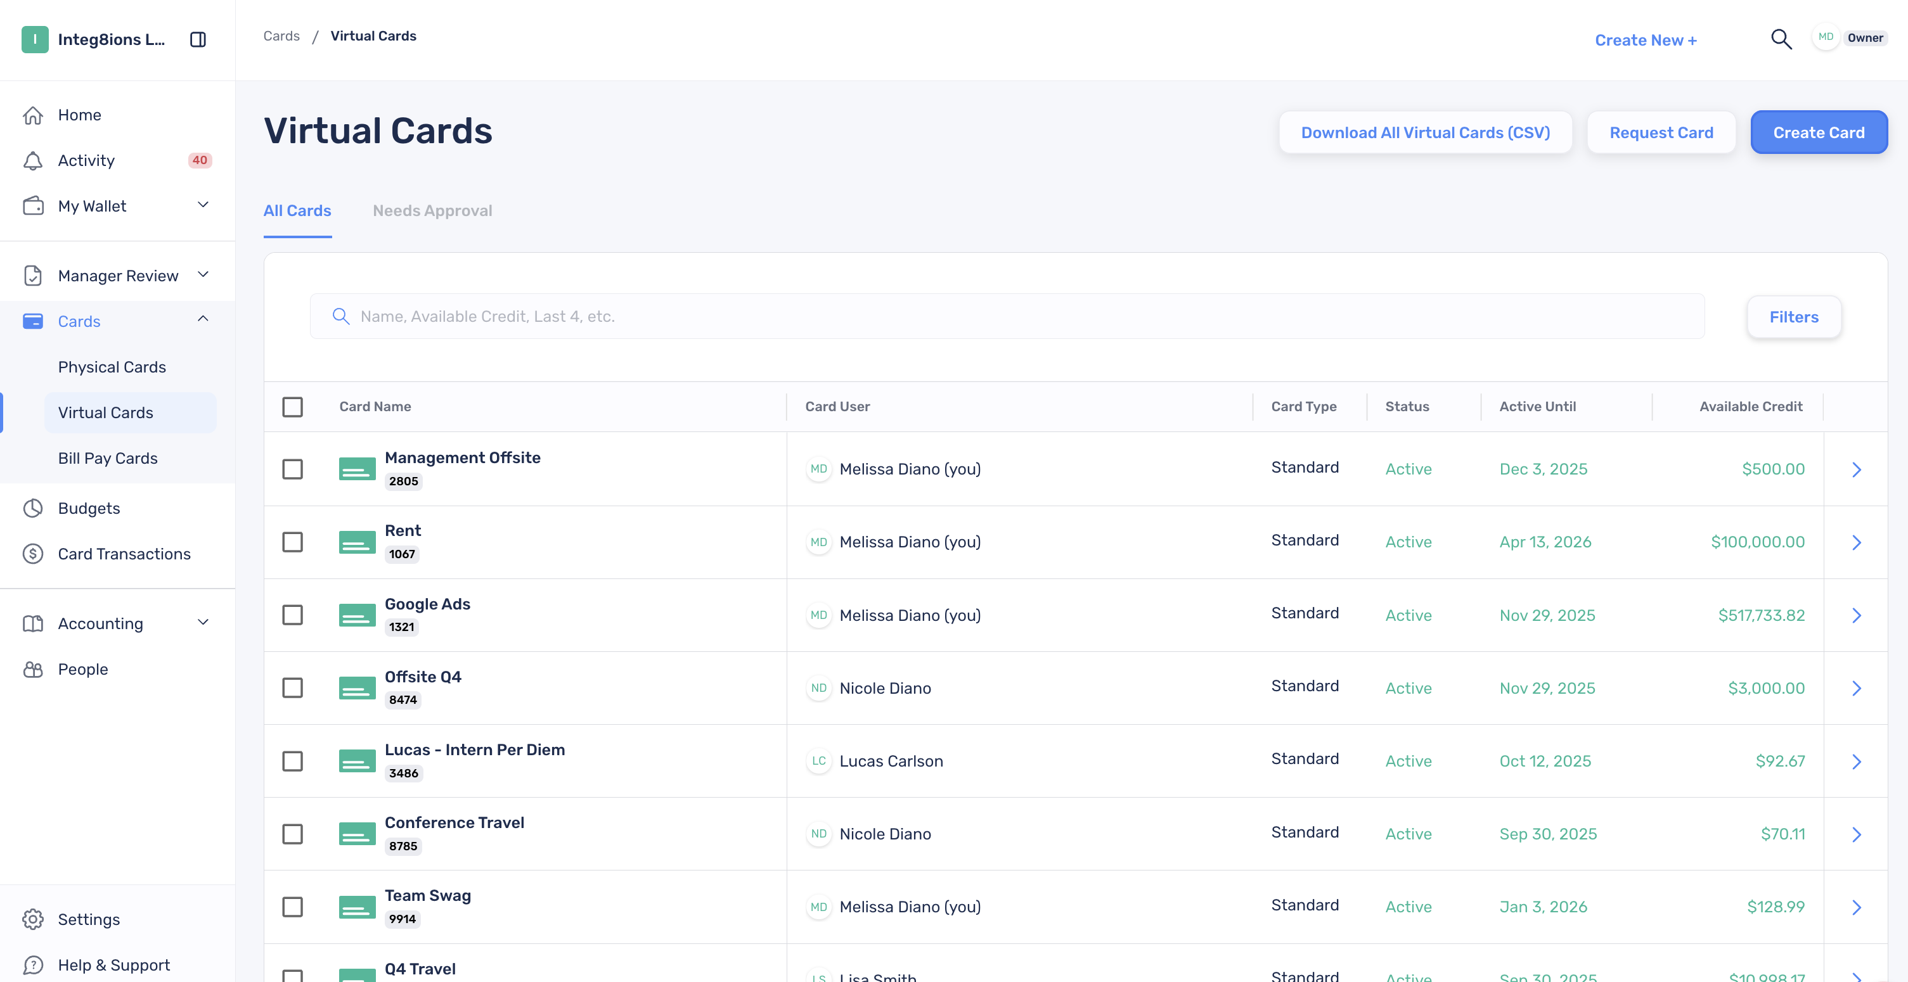Click the Create Card button
The width and height of the screenshot is (1908, 982).
[x=1819, y=132]
